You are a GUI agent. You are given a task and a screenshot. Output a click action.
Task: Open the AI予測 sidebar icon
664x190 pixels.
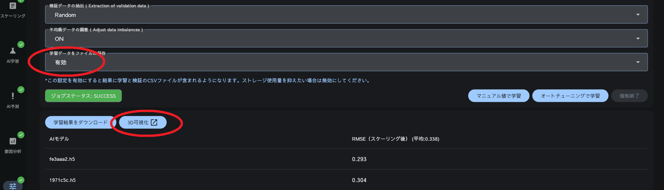[x=13, y=96]
